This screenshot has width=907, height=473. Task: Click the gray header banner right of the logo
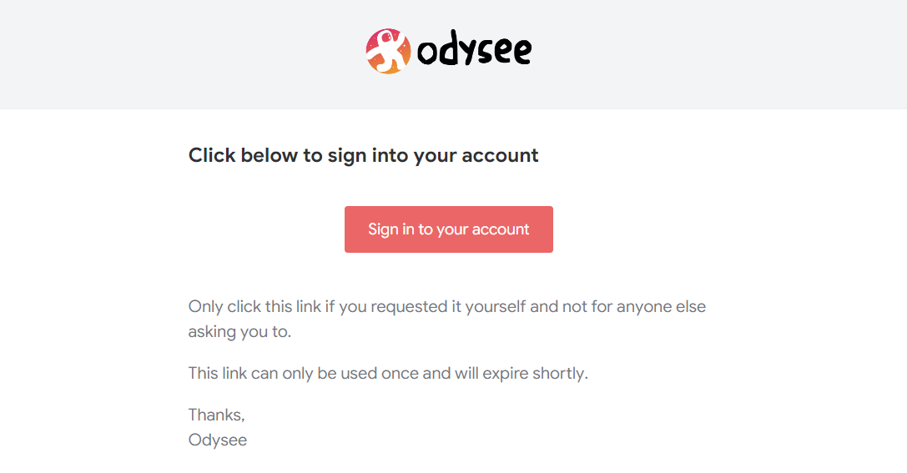(718, 54)
